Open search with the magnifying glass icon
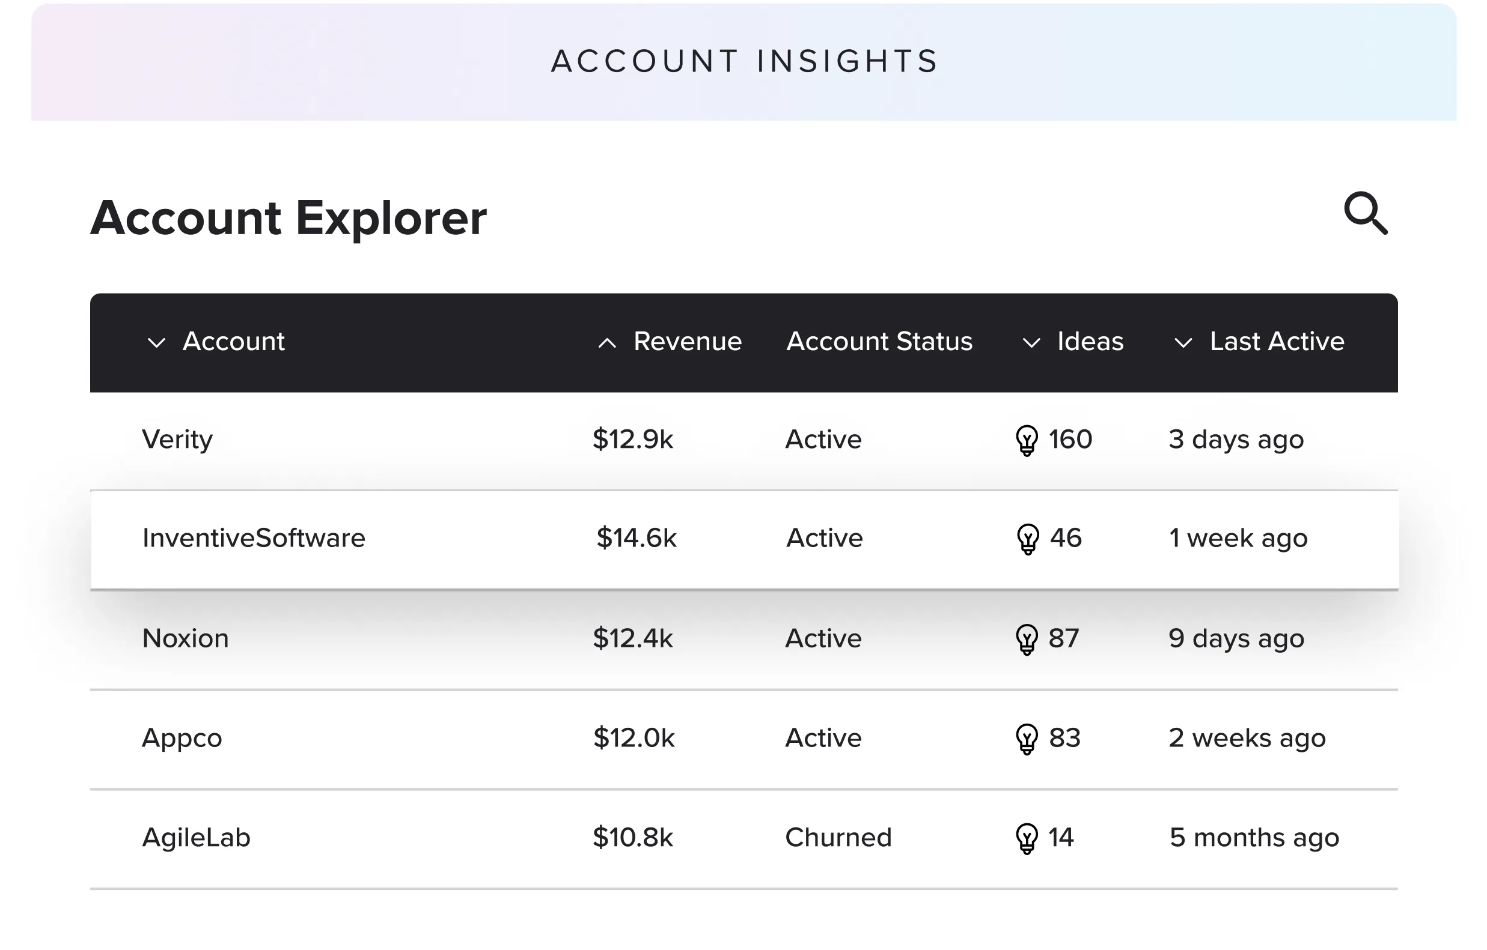 [x=1366, y=213]
